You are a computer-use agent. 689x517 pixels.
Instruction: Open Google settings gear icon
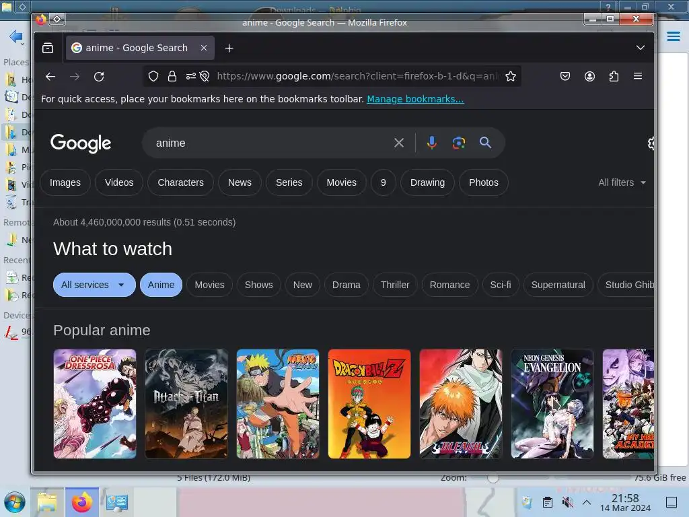coord(651,143)
